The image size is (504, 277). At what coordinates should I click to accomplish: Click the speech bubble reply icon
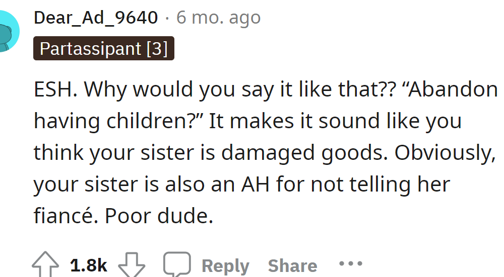click(177, 264)
